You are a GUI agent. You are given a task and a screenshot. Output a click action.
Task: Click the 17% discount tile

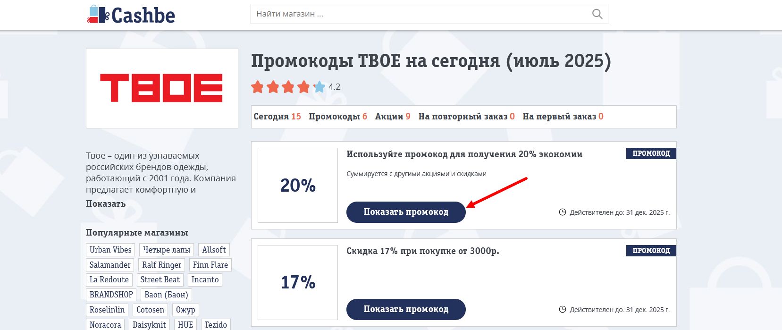pyautogui.click(x=298, y=282)
